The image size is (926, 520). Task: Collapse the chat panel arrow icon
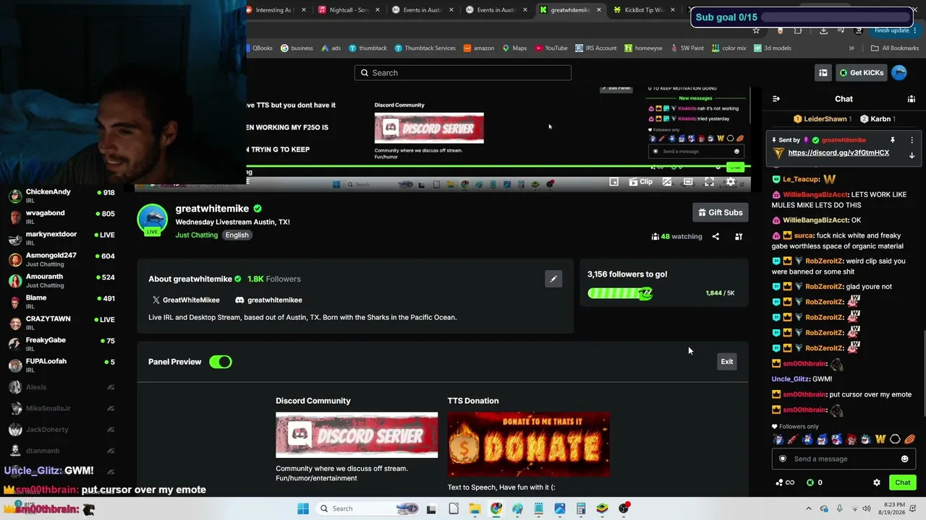tap(776, 99)
